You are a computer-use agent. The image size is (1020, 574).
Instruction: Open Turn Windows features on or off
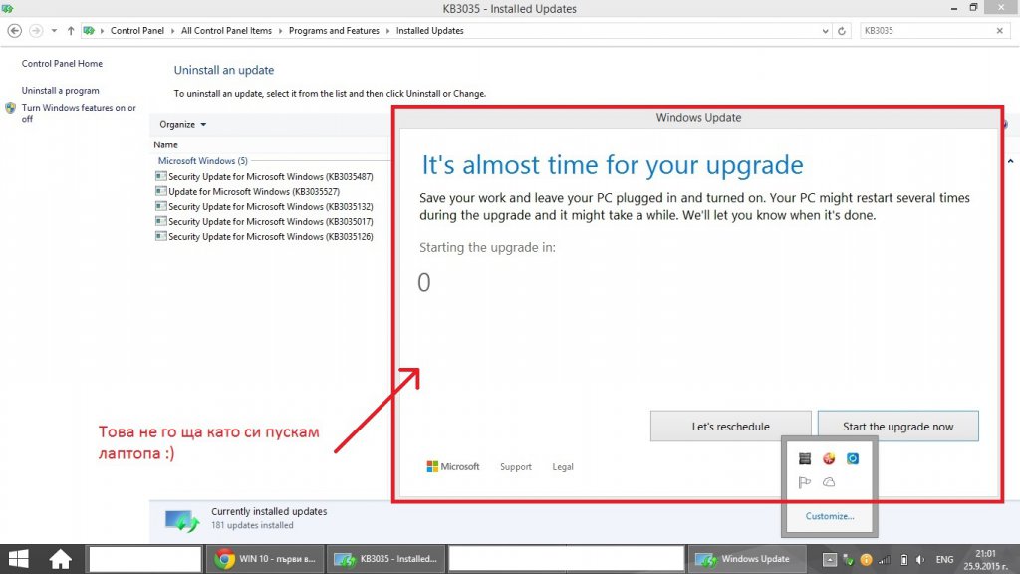point(79,113)
